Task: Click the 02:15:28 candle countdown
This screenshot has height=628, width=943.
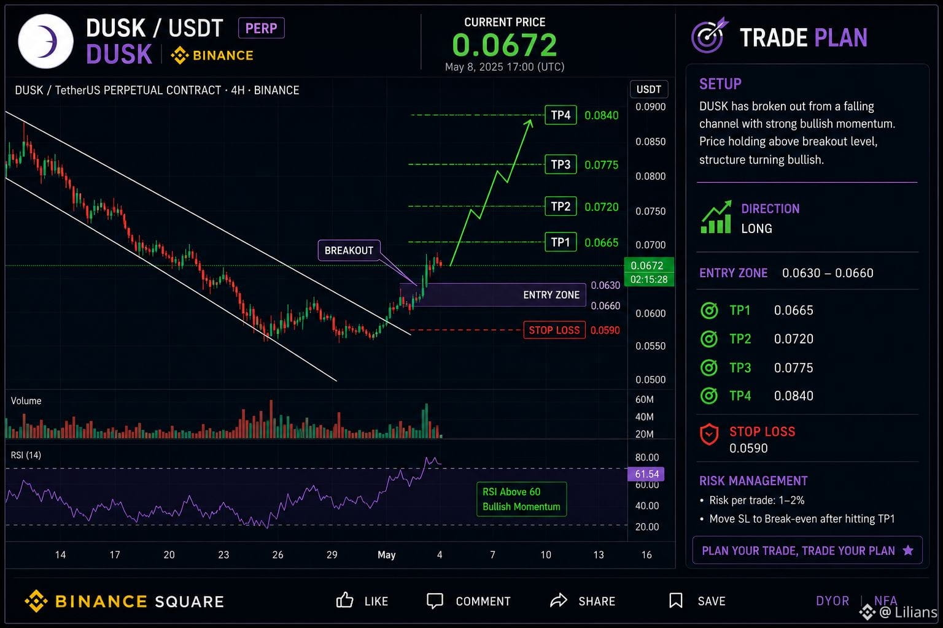Action: (x=648, y=280)
